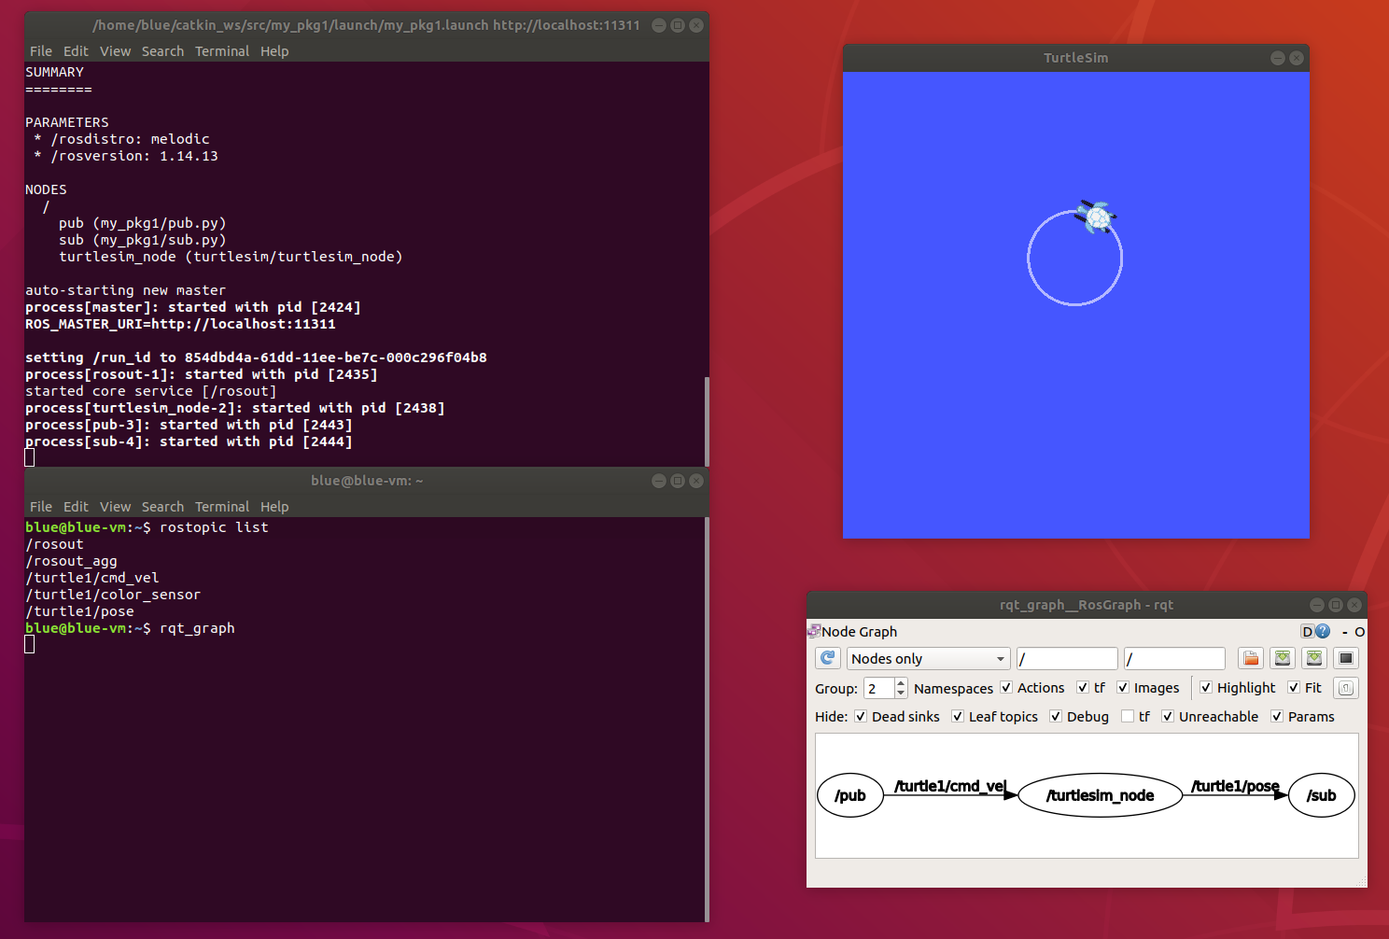Open View menu in the blue@blue-vm terminal
This screenshot has width=1389, height=939.
pos(115,507)
